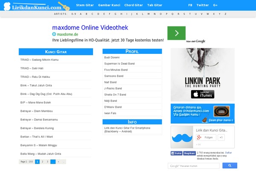Screen dimensions: 256x171
Task: Open Bella Wang – Mudah Jatuh Cinta
Action: click(41, 154)
